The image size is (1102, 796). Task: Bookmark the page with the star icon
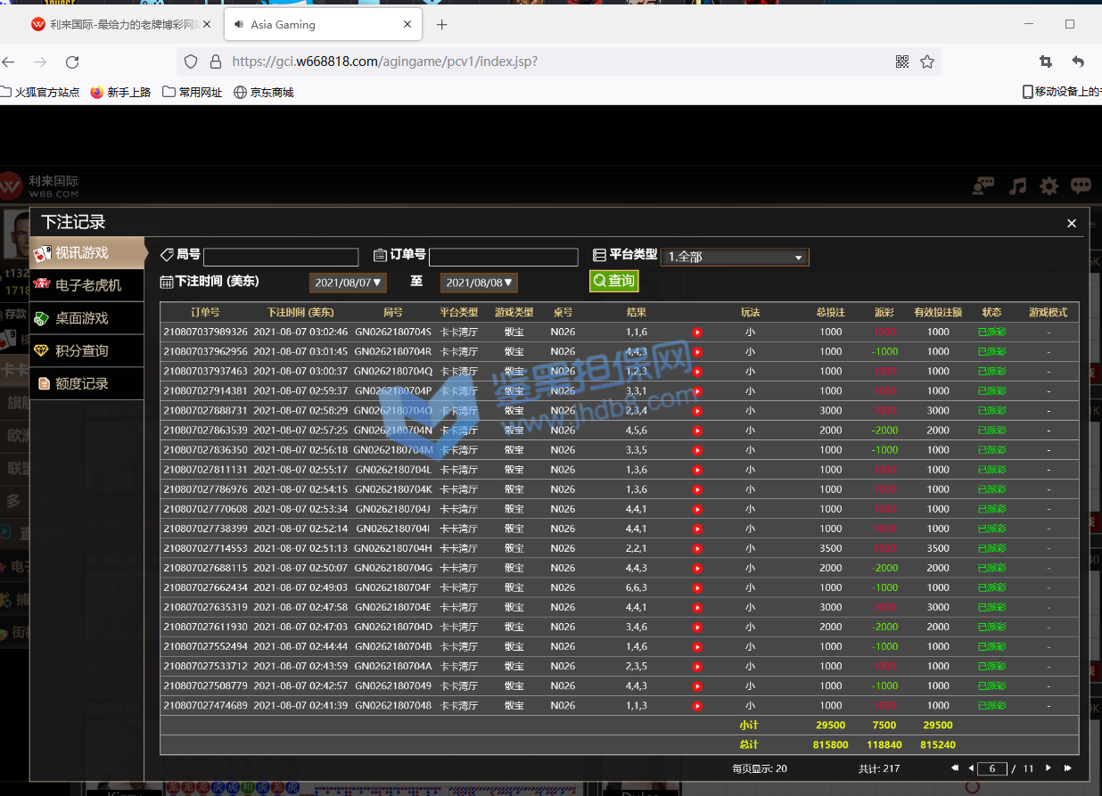[x=927, y=62]
